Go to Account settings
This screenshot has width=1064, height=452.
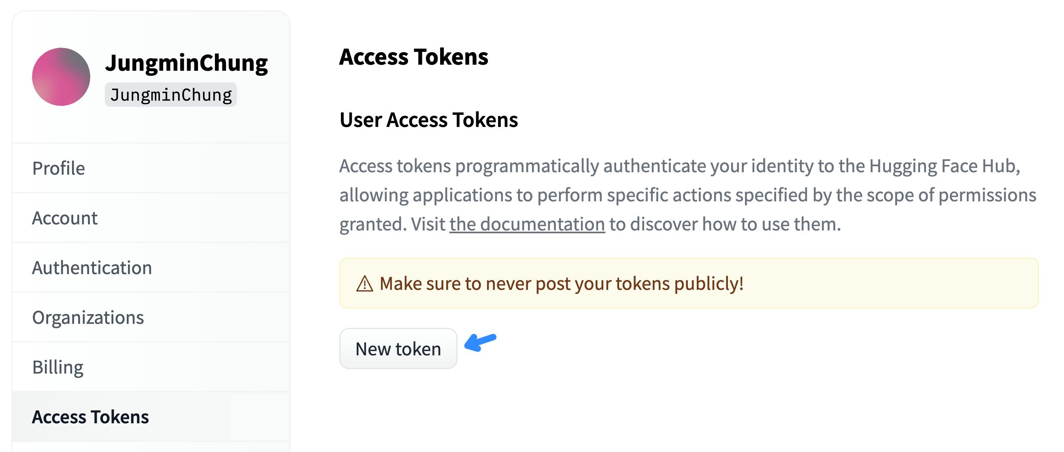pos(151,218)
